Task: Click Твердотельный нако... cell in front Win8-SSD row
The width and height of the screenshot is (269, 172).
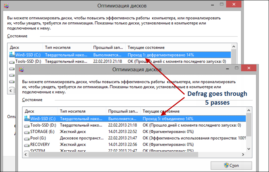Action: [81, 119]
